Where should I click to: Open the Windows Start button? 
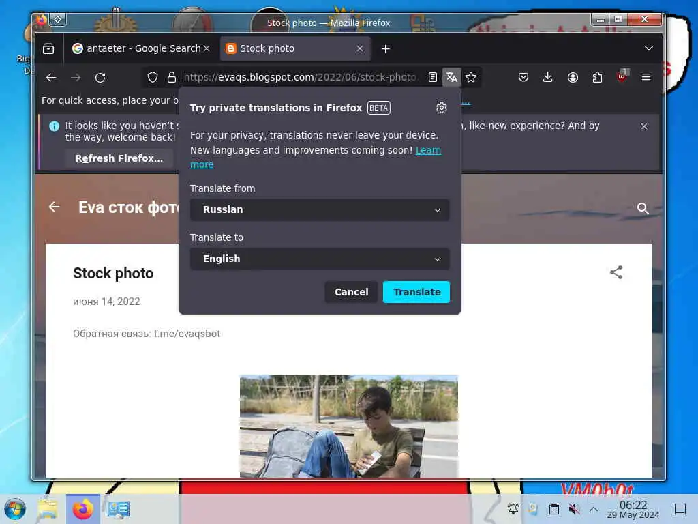[15, 509]
